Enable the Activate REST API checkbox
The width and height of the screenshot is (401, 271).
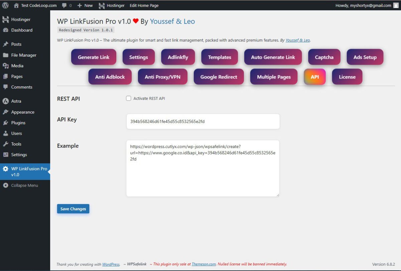(x=128, y=98)
